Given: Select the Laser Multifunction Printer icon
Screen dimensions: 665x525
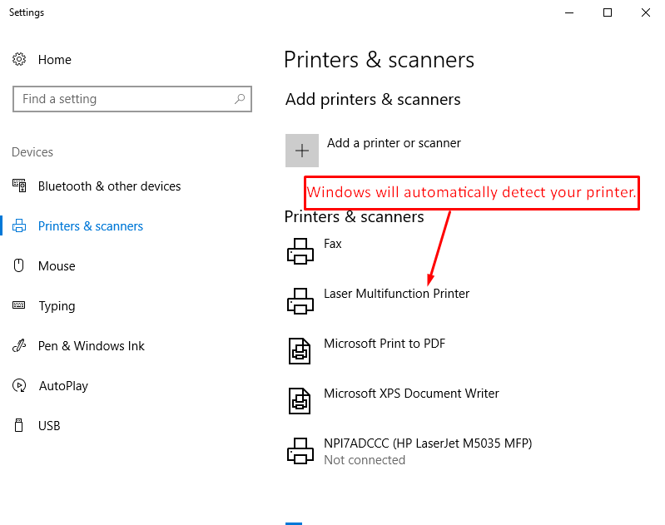Looking at the screenshot, I should coord(300,301).
